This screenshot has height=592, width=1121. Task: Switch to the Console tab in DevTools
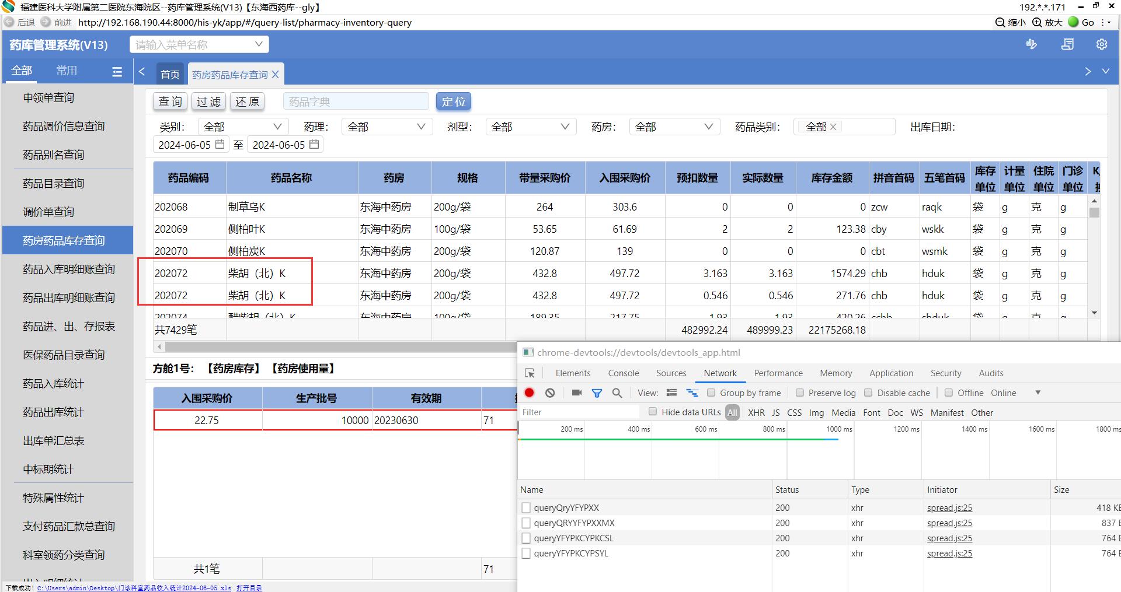point(623,373)
